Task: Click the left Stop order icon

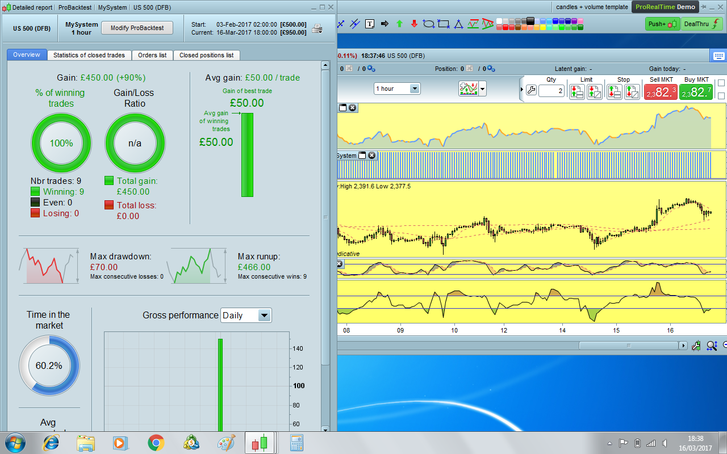Action: [615, 91]
